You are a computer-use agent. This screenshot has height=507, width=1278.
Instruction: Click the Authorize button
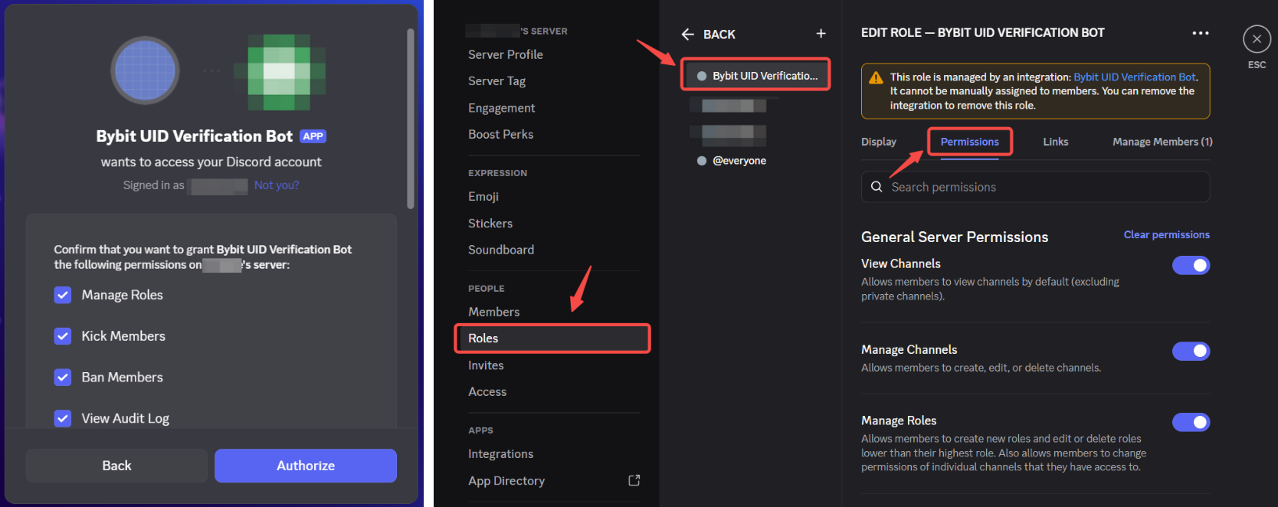click(306, 466)
